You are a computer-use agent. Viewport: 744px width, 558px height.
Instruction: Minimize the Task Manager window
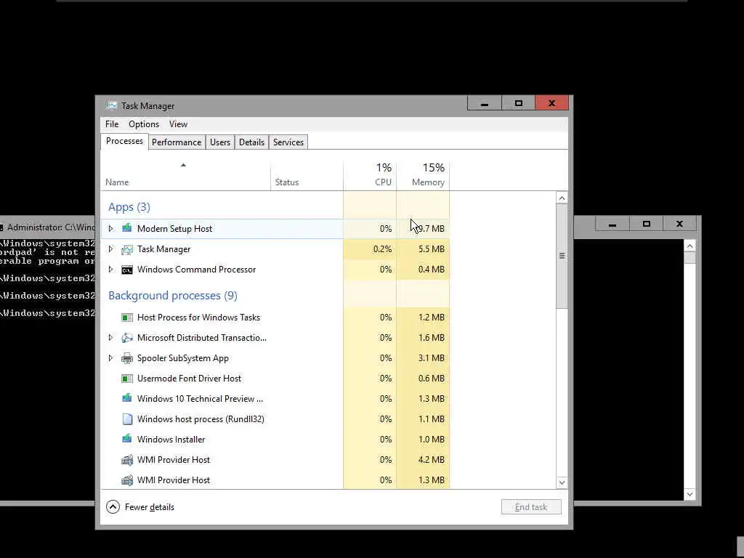click(x=485, y=103)
